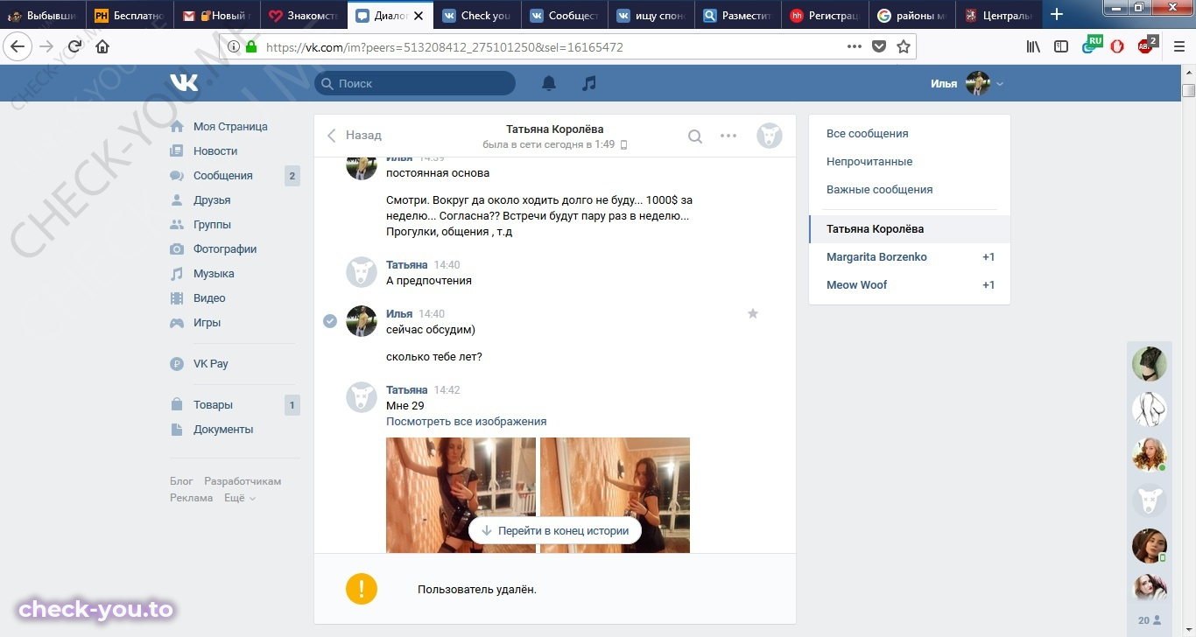Go to browser home page
The image size is (1196, 637).
(102, 46)
